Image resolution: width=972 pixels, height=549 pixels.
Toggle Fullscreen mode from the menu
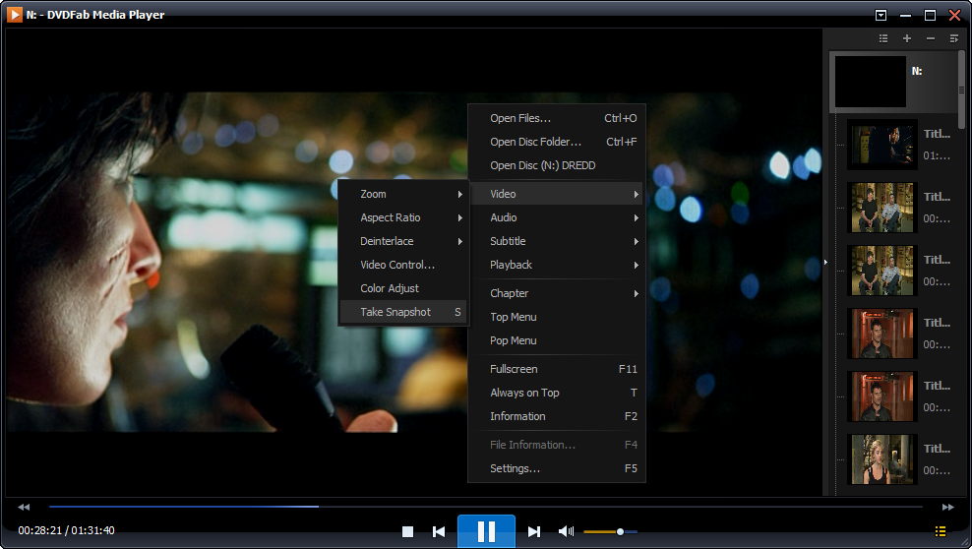557,369
